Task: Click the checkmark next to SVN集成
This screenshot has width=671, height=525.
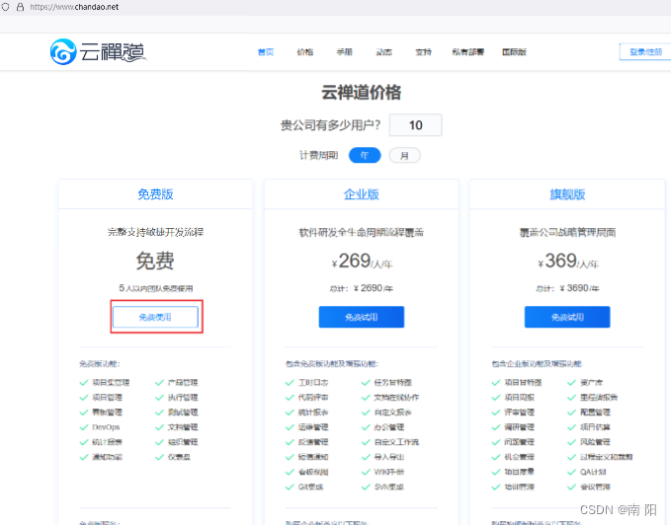Action: pos(366,487)
